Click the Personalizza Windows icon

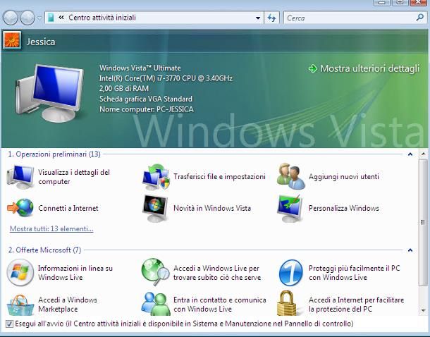click(x=290, y=209)
